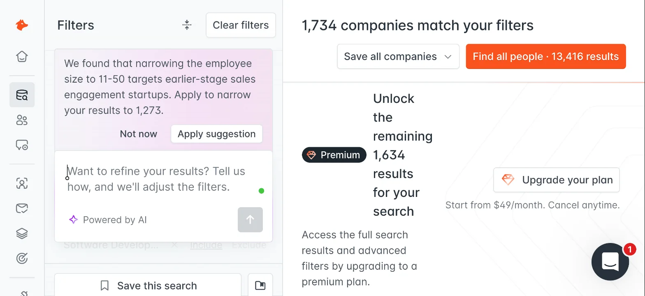Open the person-scan finder sidebar icon
Screen dimensions: 645x296
22,183
